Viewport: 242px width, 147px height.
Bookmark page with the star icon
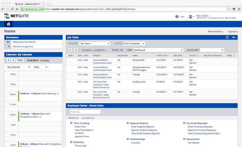pos(228,9)
